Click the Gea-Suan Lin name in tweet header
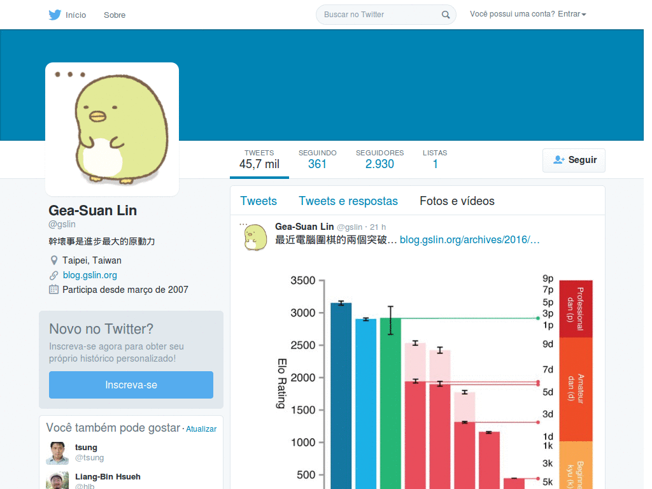The height and width of the screenshot is (489, 652). tap(304, 227)
